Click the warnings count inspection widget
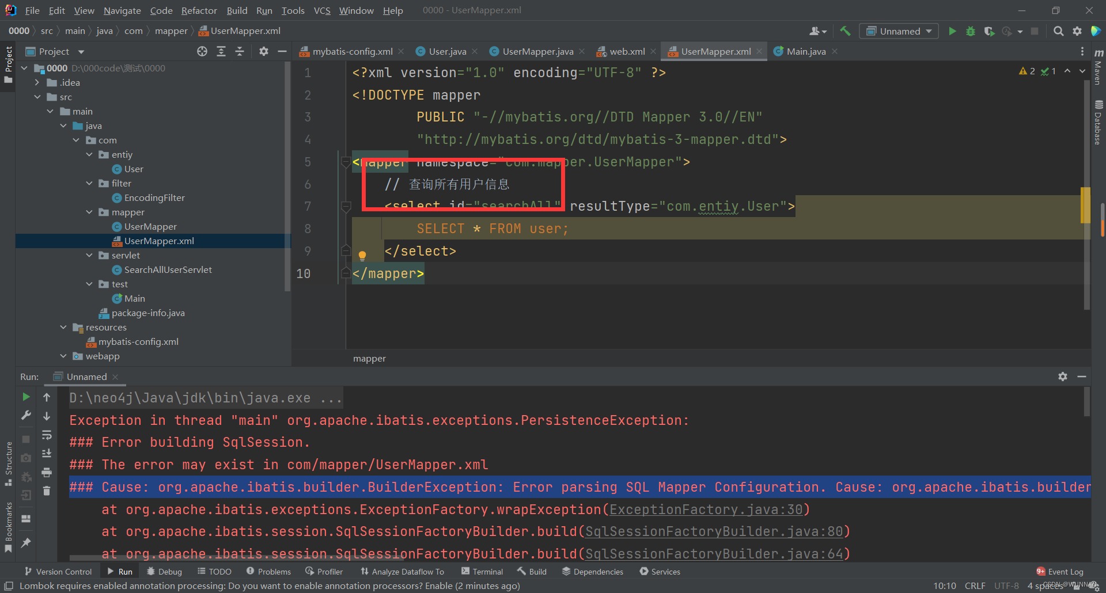 (x=1027, y=71)
